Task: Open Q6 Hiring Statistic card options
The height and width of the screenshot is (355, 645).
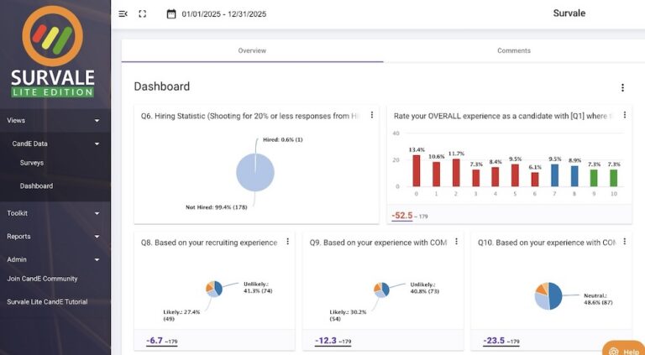Action: click(372, 116)
